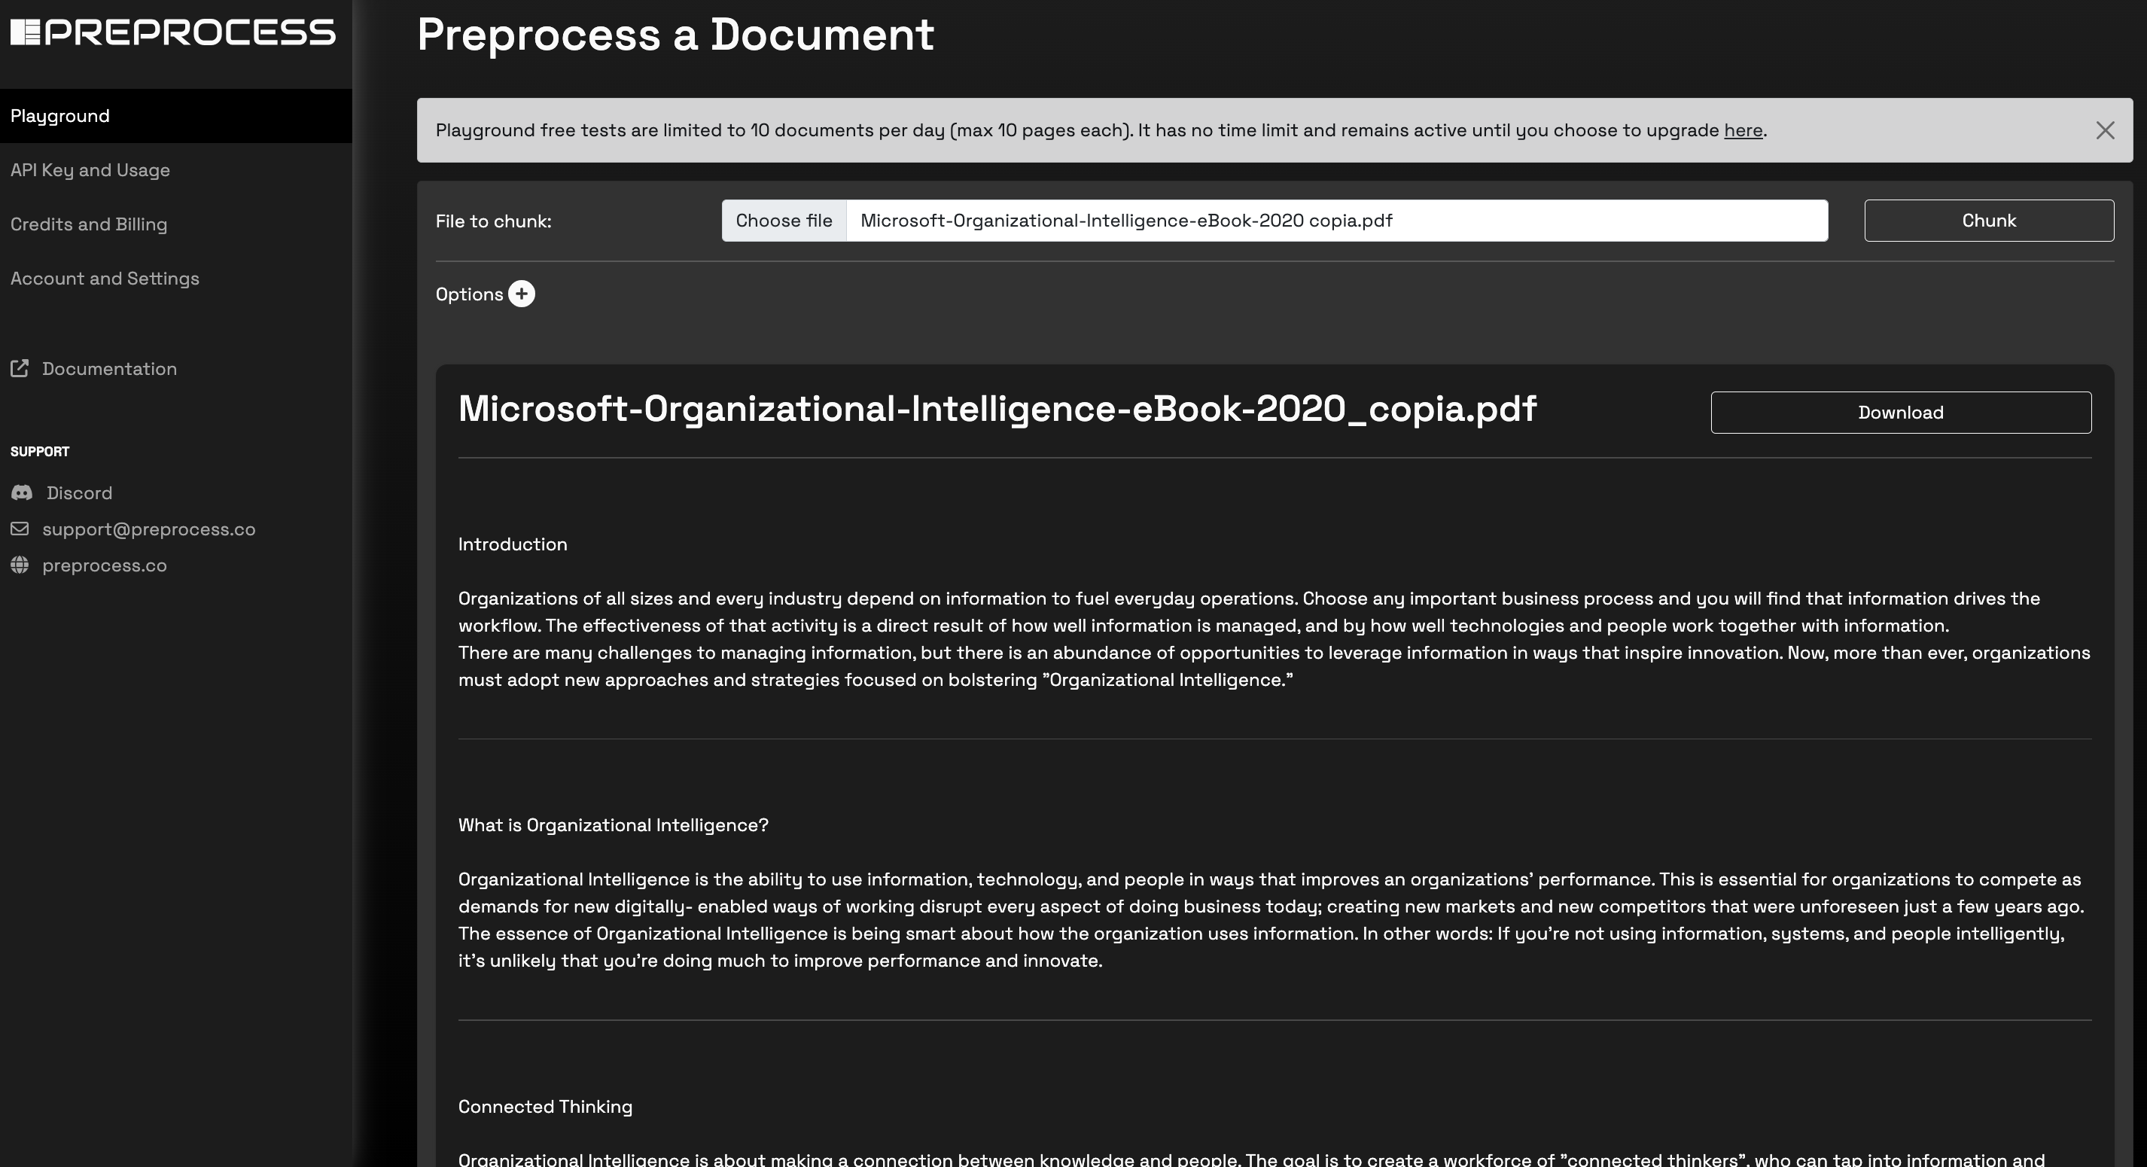Click the email envelope icon
The width and height of the screenshot is (2147, 1167).
(20, 529)
